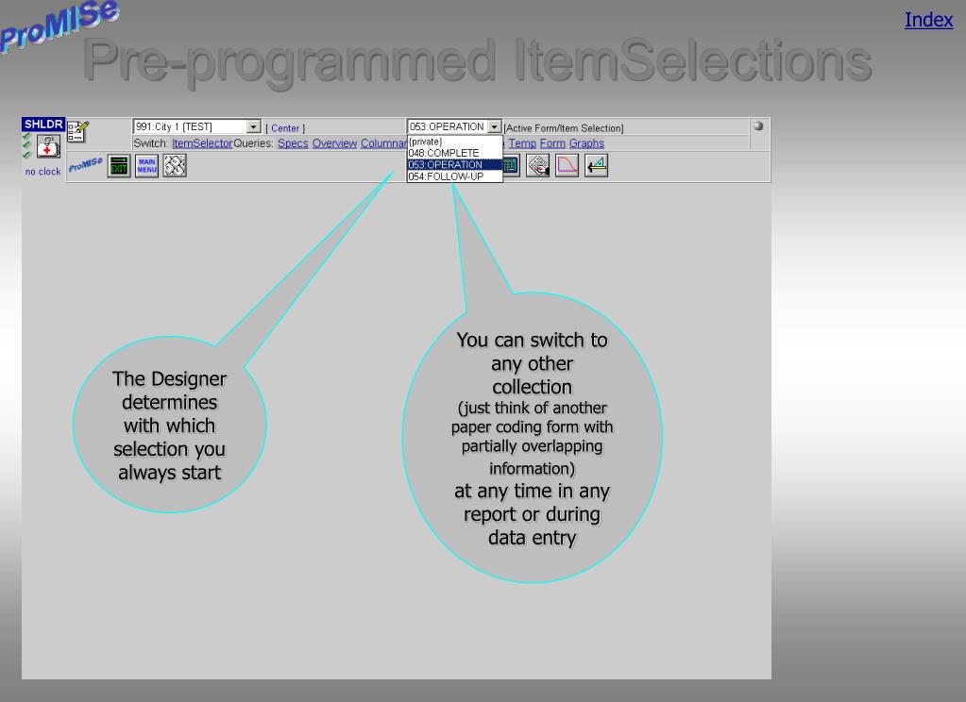Click the 'Queries:' label
Image resolution: width=966 pixels, height=702 pixels.
(253, 143)
